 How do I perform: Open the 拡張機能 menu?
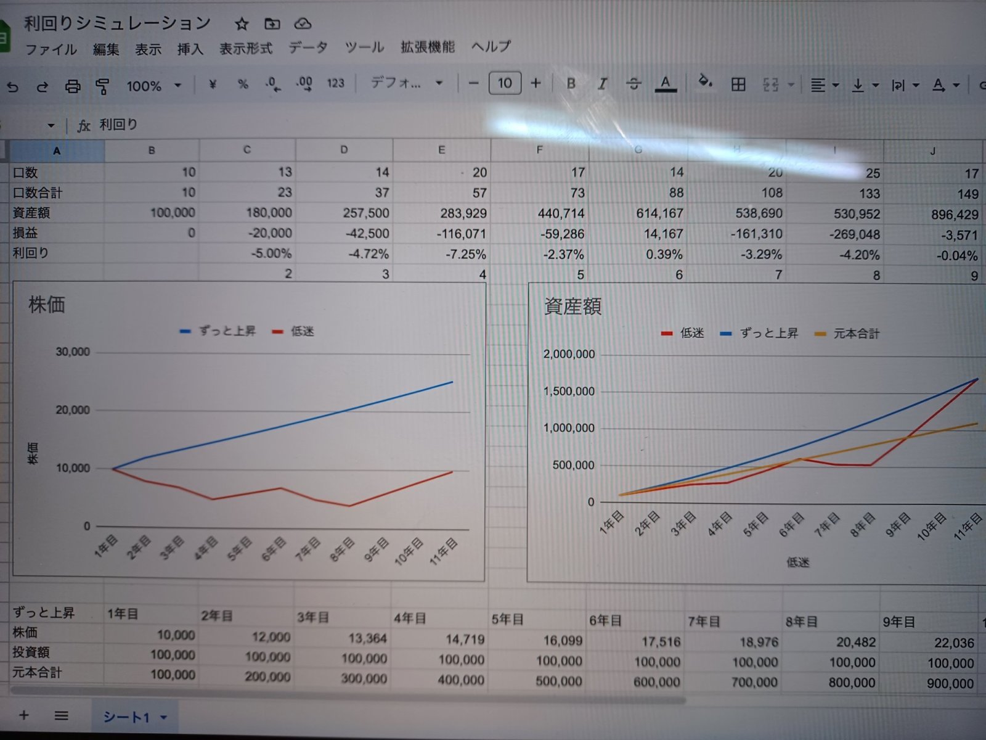coord(428,47)
